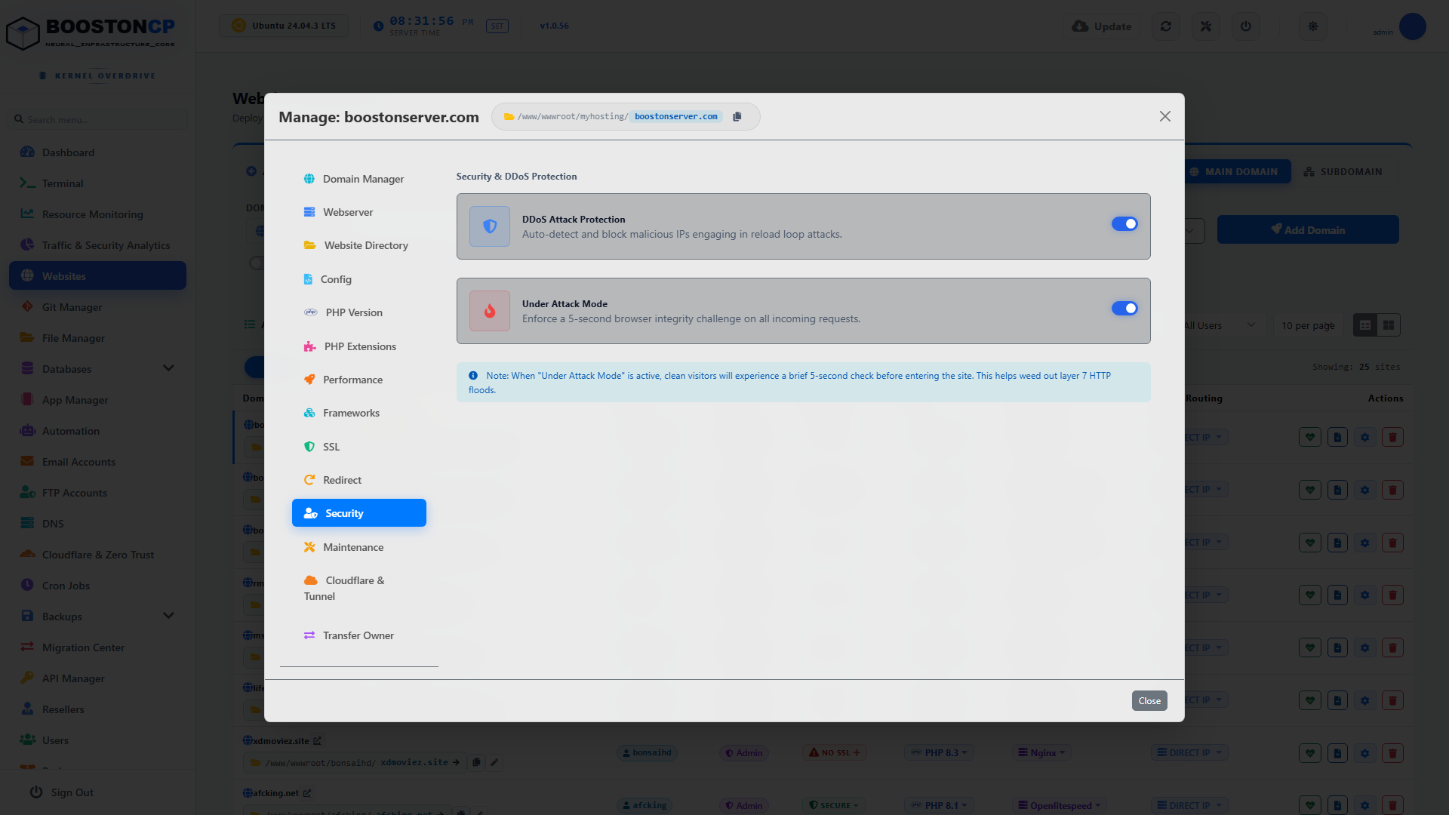The image size is (1449, 815).
Task: Click the Under Attack flame icon
Action: (490, 311)
